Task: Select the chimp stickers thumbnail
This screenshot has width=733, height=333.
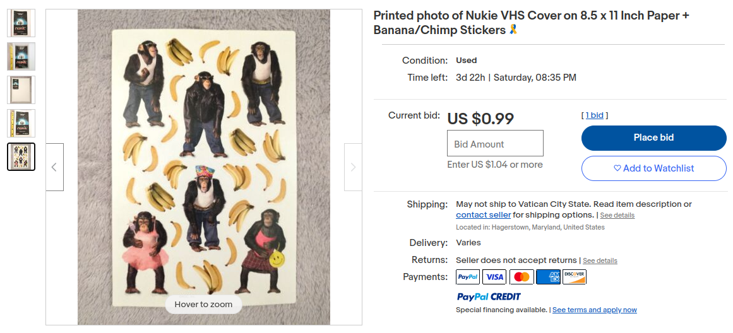Action: coord(21,157)
